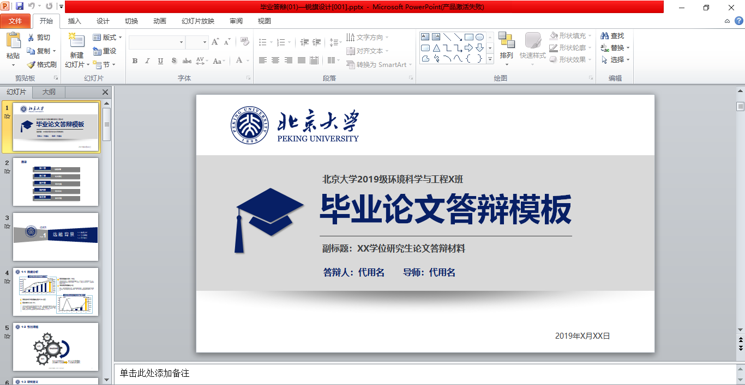This screenshot has width=745, height=385.
Task: Select the isosceles triangle shape
Action: 436,48
